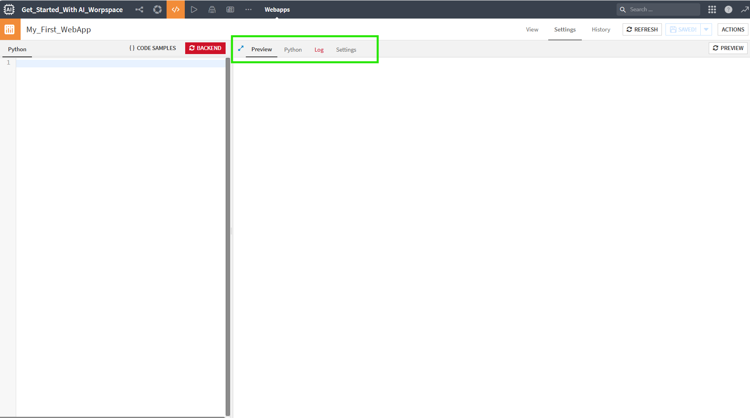Click the REFRESH button
Viewport: 750px width, 418px height.
[642, 29]
